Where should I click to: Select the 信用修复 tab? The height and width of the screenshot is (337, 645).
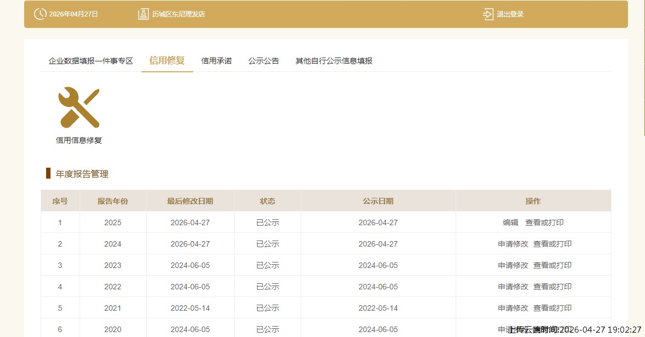pos(167,61)
